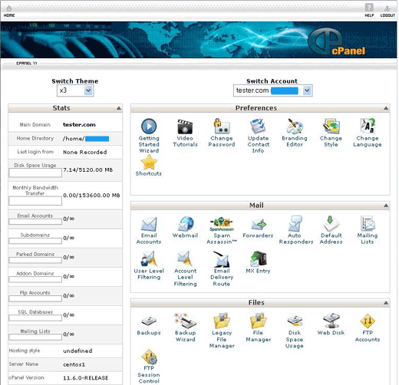The image size is (399, 385).
Task: Click the cPanel logo banner
Action: (338, 41)
